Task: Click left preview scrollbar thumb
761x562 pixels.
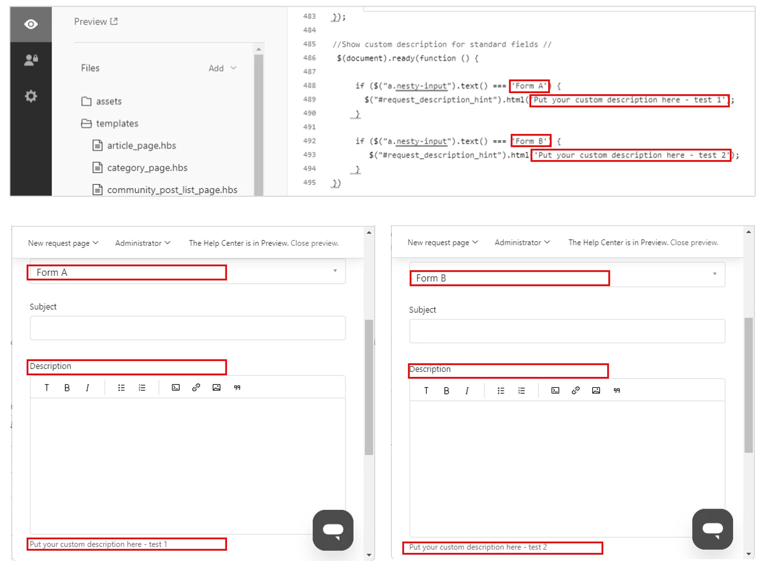Action: (369, 387)
